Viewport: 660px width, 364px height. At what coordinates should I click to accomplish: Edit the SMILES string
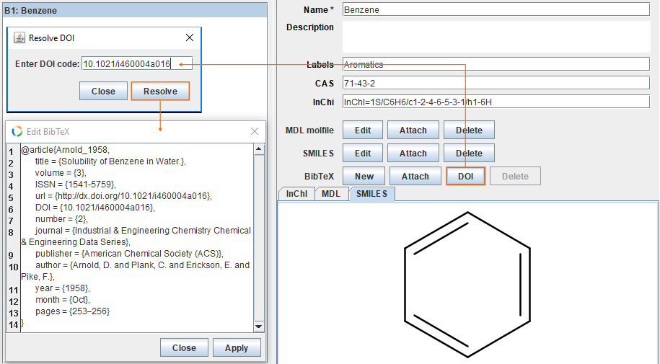363,154
